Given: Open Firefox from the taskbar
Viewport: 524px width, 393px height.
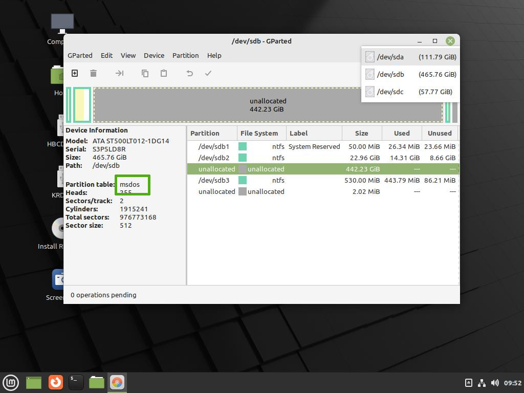Looking at the screenshot, I should [x=55, y=382].
